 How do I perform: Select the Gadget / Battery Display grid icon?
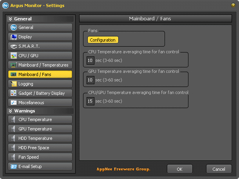(13, 93)
